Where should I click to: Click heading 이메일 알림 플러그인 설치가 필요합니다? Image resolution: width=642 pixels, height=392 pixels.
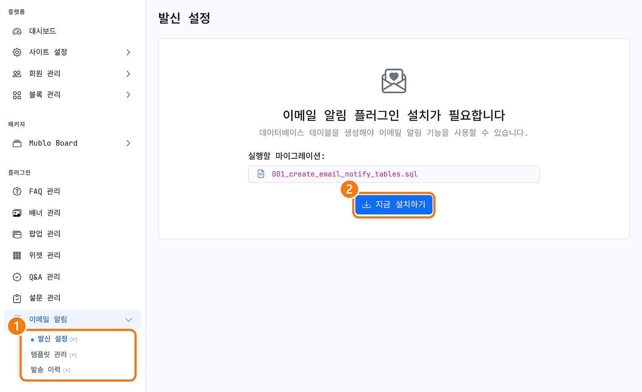click(x=394, y=115)
